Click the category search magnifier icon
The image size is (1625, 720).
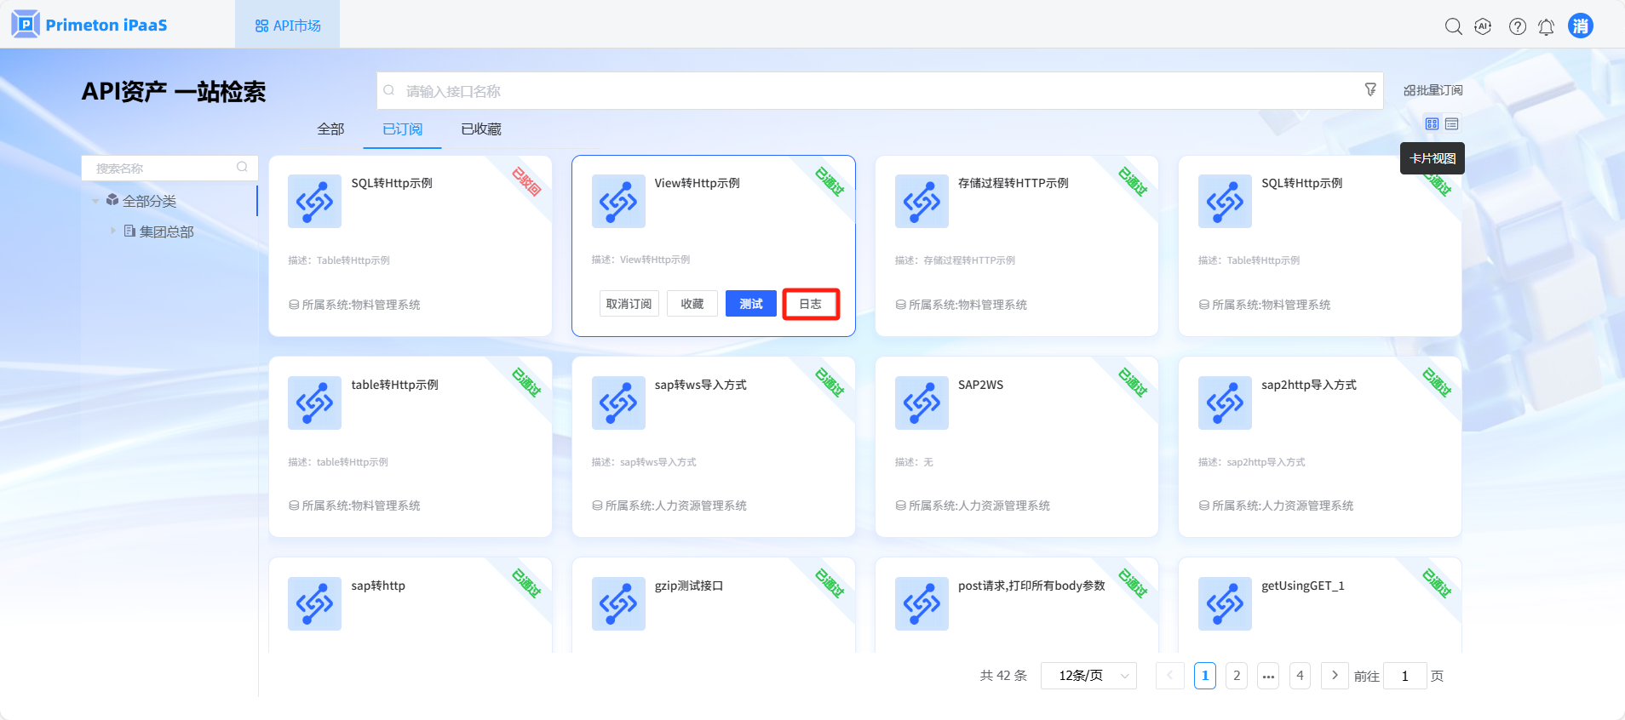(x=242, y=168)
